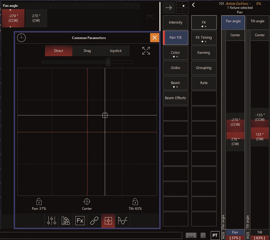This screenshot has height=240, width=270.
Task: Click the Pan encoder label at bottom
Action: (235, 232)
